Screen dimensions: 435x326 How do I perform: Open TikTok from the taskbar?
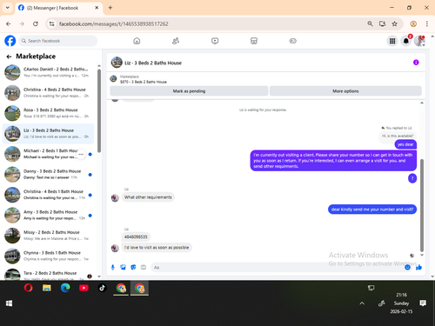pos(102,288)
